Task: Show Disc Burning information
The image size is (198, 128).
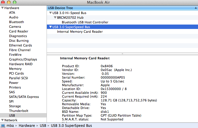Action: click(19, 41)
